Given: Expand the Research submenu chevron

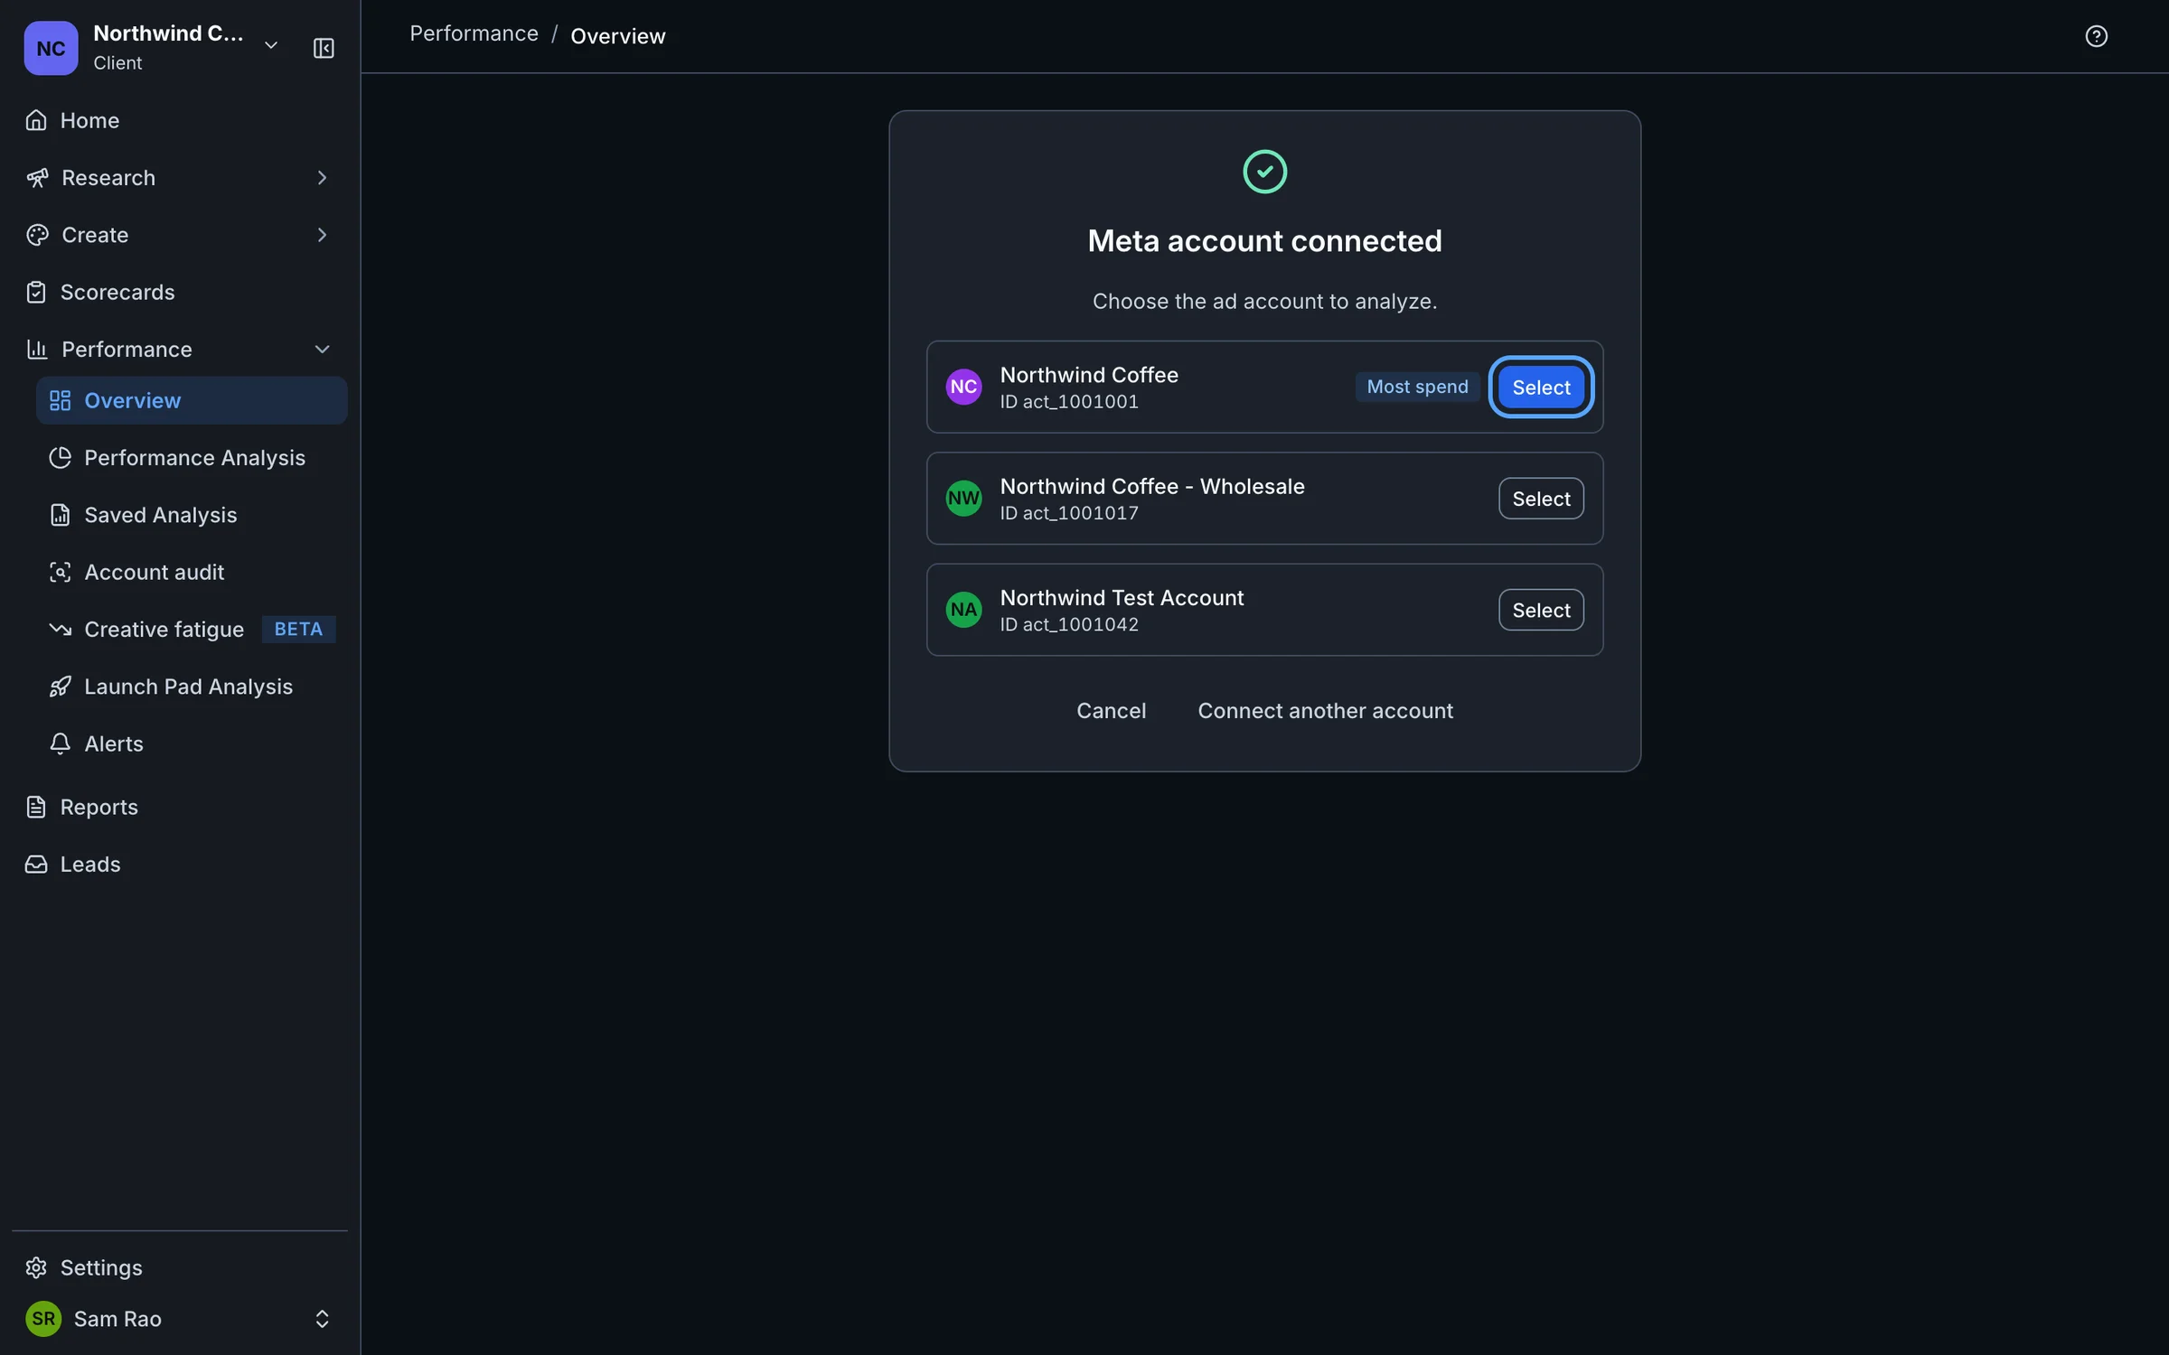Looking at the screenshot, I should (x=322, y=178).
